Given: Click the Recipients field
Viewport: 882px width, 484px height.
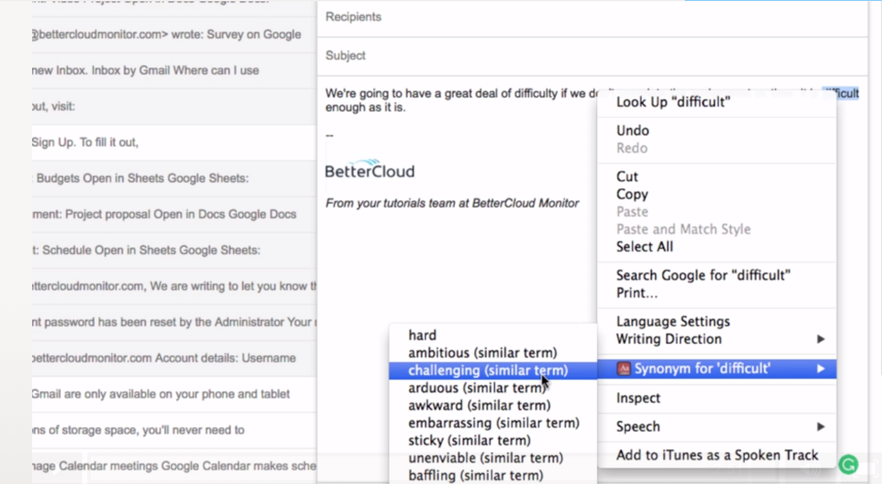Looking at the screenshot, I should point(592,17).
